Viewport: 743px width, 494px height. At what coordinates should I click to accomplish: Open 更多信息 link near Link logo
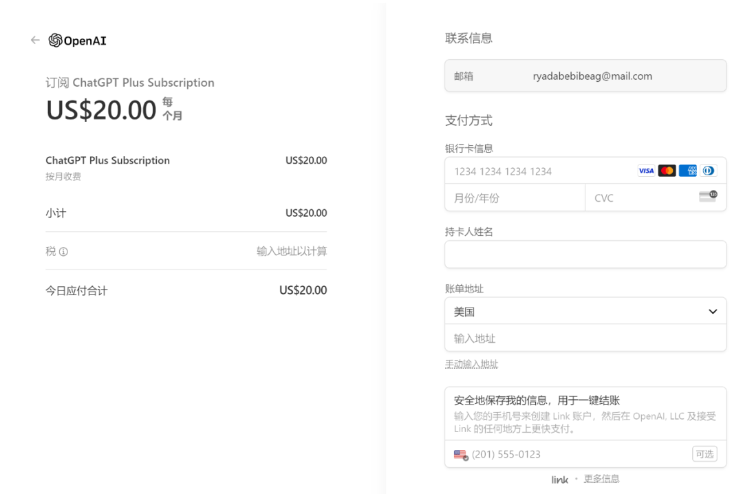[x=601, y=479]
